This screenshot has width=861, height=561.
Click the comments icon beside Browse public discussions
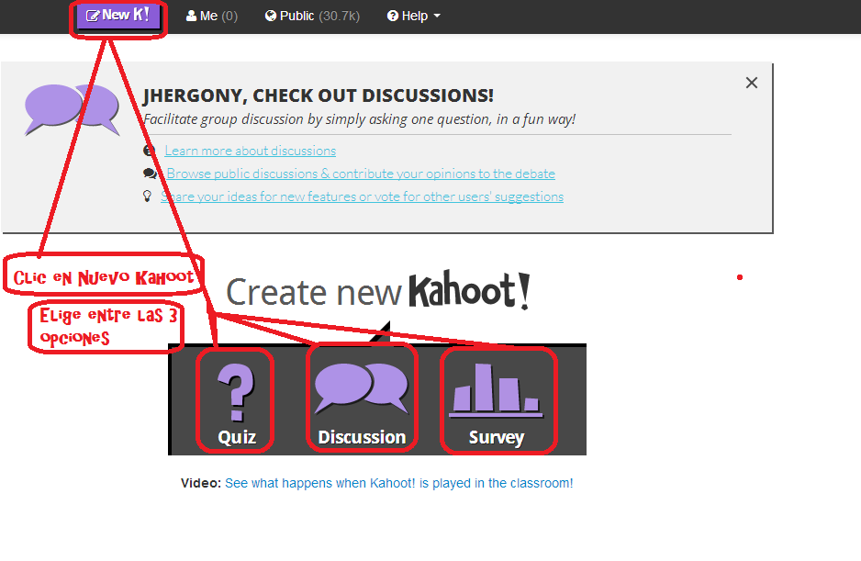click(150, 174)
